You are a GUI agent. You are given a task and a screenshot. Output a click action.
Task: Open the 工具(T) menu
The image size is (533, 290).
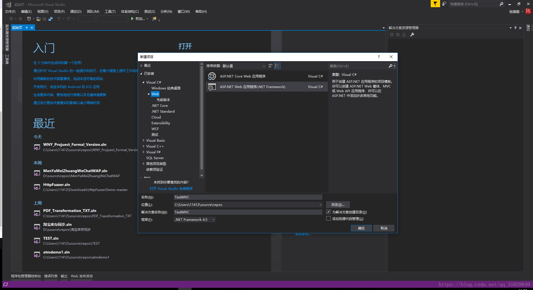pyautogui.click(x=110, y=11)
